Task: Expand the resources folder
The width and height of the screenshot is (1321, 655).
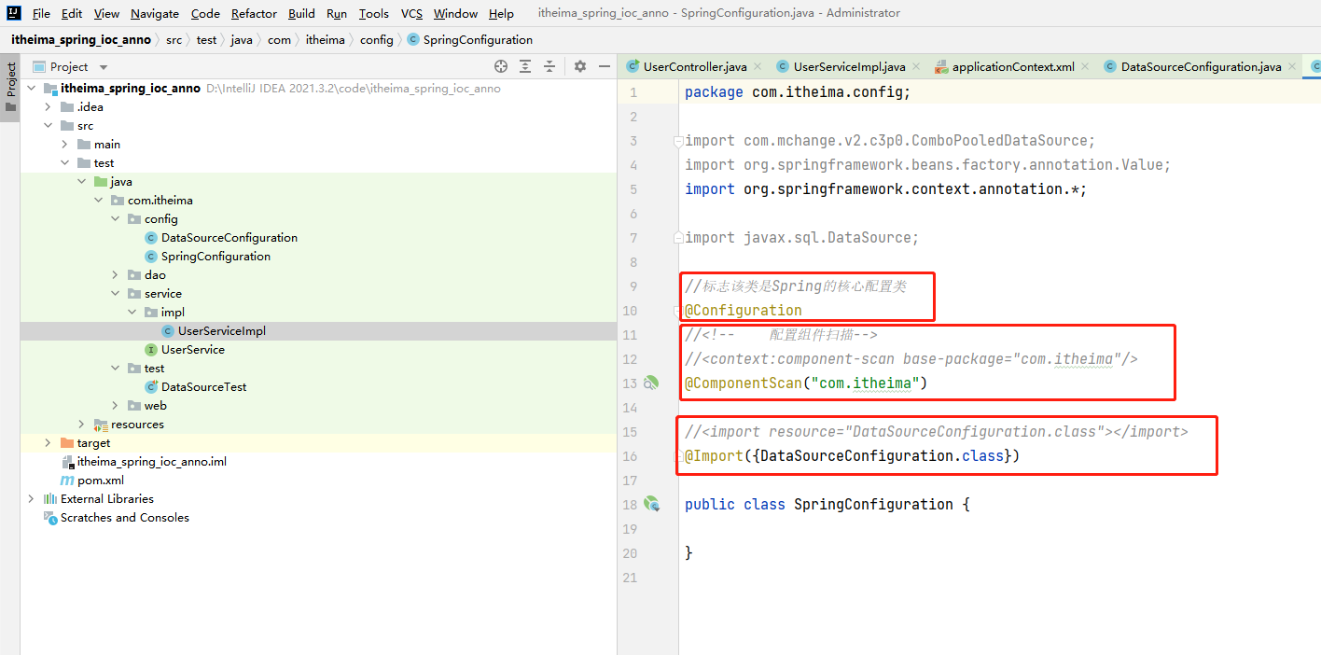Action: coord(81,425)
